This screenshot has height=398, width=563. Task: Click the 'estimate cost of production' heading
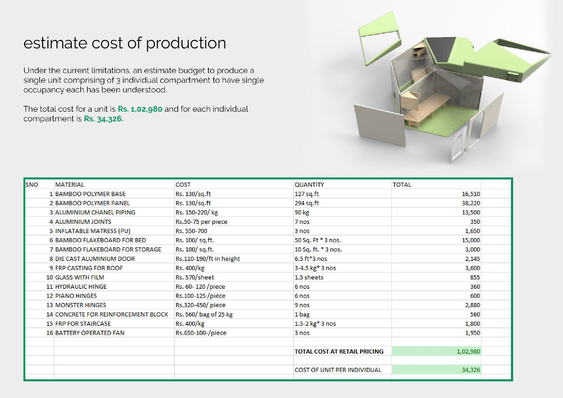click(124, 43)
